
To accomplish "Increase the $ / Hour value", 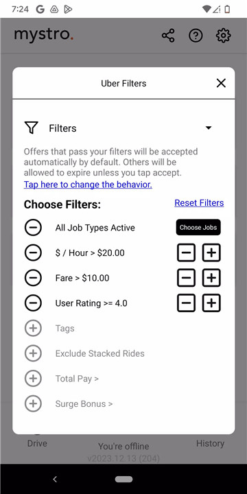I will click(211, 252).
